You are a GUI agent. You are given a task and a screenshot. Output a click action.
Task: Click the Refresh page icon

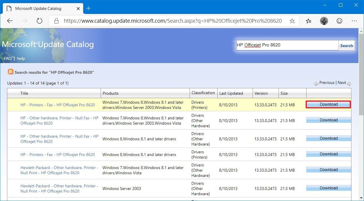click(40, 21)
